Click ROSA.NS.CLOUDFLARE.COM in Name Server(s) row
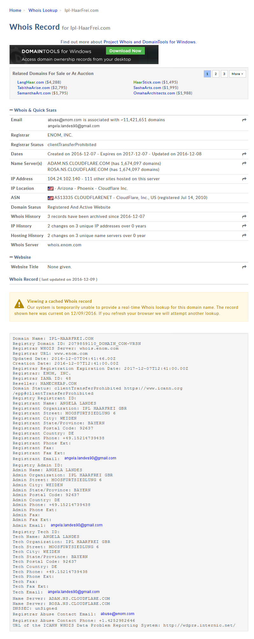Viewport: 254px width, 639px height. click(78, 170)
